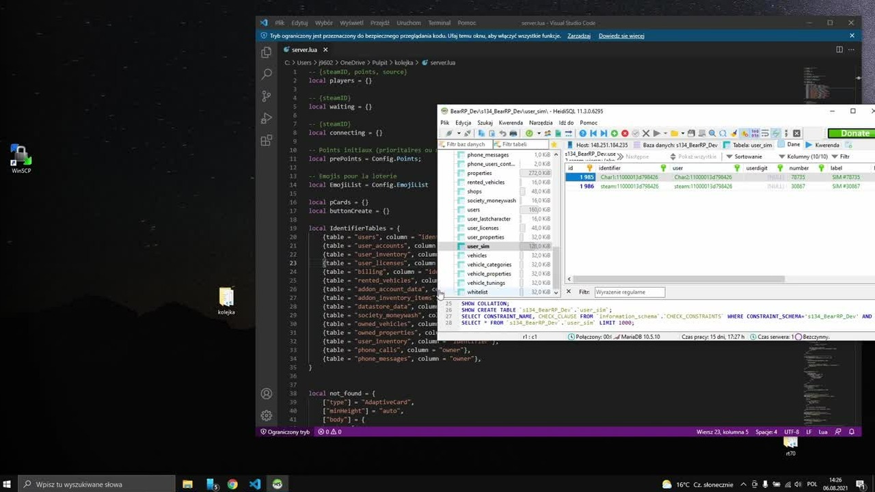Image resolution: width=875 pixels, height=492 pixels.
Task: Toggle the split editor layout icon
Action: coord(839,49)
